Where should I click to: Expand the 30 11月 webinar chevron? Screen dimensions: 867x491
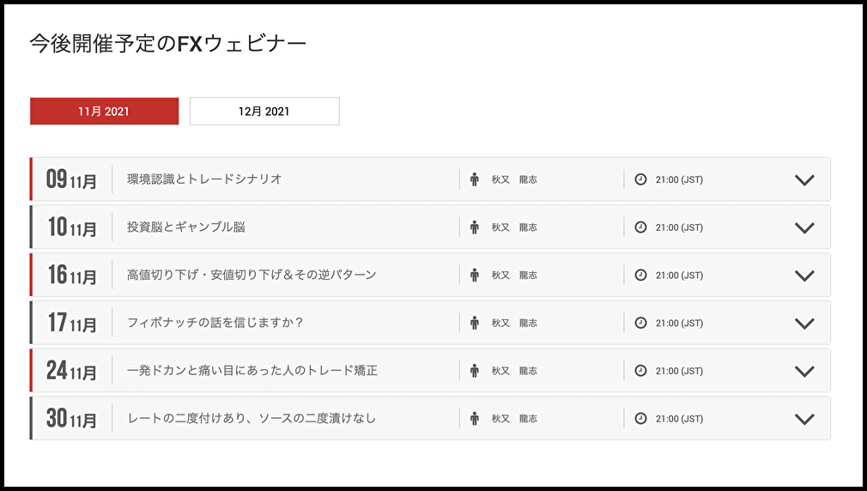tap(804, 420)
